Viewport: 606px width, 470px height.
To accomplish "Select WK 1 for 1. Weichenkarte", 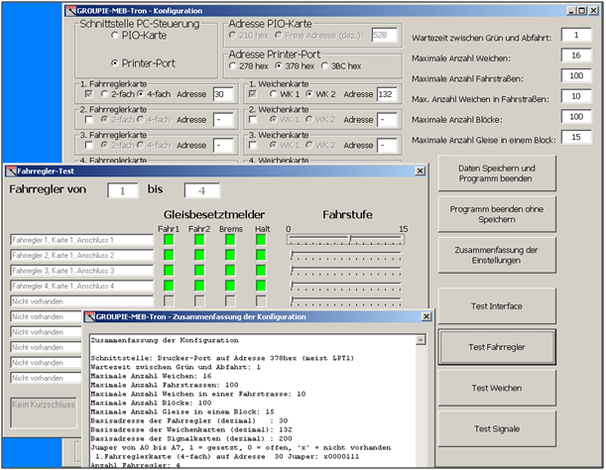I will pyautogui.click(x=273, y=94).
